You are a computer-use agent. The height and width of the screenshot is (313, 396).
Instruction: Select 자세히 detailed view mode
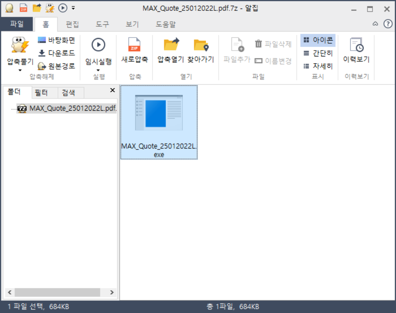(318, 66)
